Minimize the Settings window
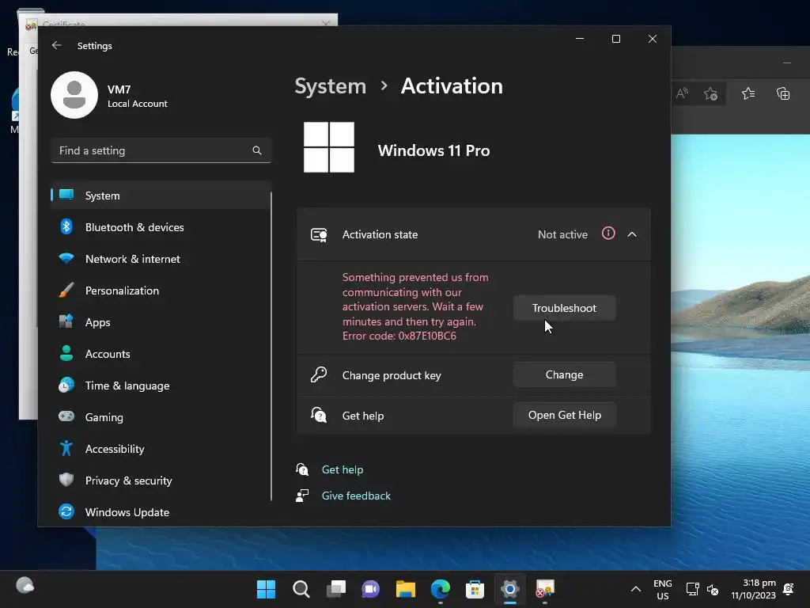This screenshot has width=810, height=608. point(580,39)
